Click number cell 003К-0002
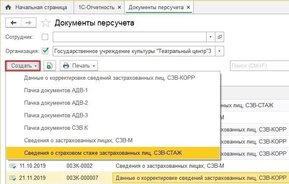Screen dimensions: 289x184 79,166
